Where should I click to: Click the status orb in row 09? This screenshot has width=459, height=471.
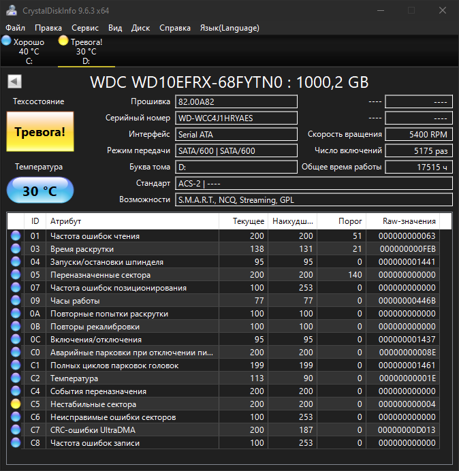pos(16,300)
